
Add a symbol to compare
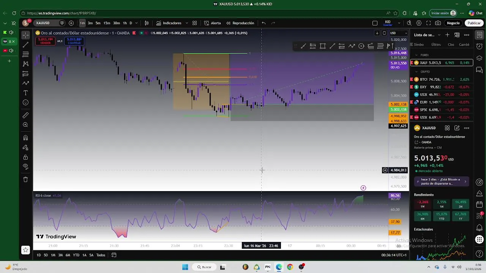pyautogui.click(x=71, y=23)
